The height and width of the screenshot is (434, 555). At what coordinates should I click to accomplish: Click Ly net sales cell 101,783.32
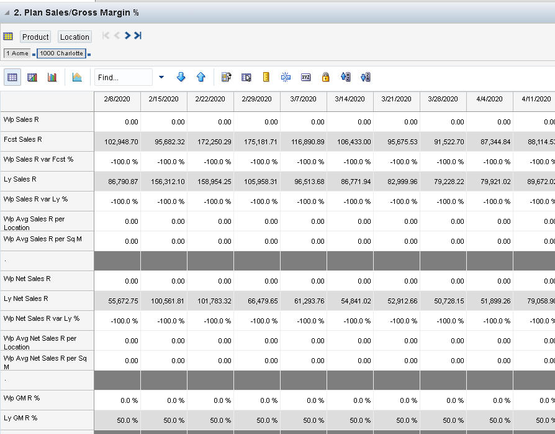coord(210,301)
